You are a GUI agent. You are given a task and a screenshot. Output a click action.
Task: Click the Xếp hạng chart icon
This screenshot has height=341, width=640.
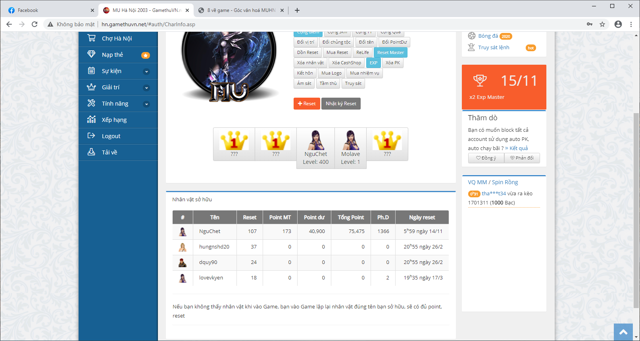point(91,119)
